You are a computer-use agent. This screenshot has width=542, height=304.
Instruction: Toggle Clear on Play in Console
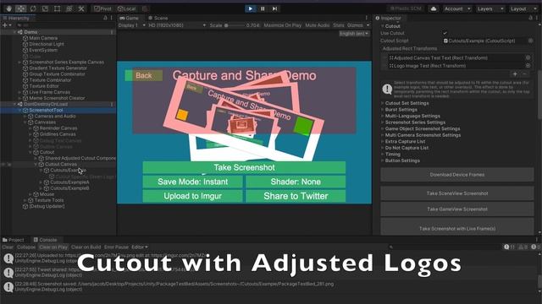coord(53,247)
